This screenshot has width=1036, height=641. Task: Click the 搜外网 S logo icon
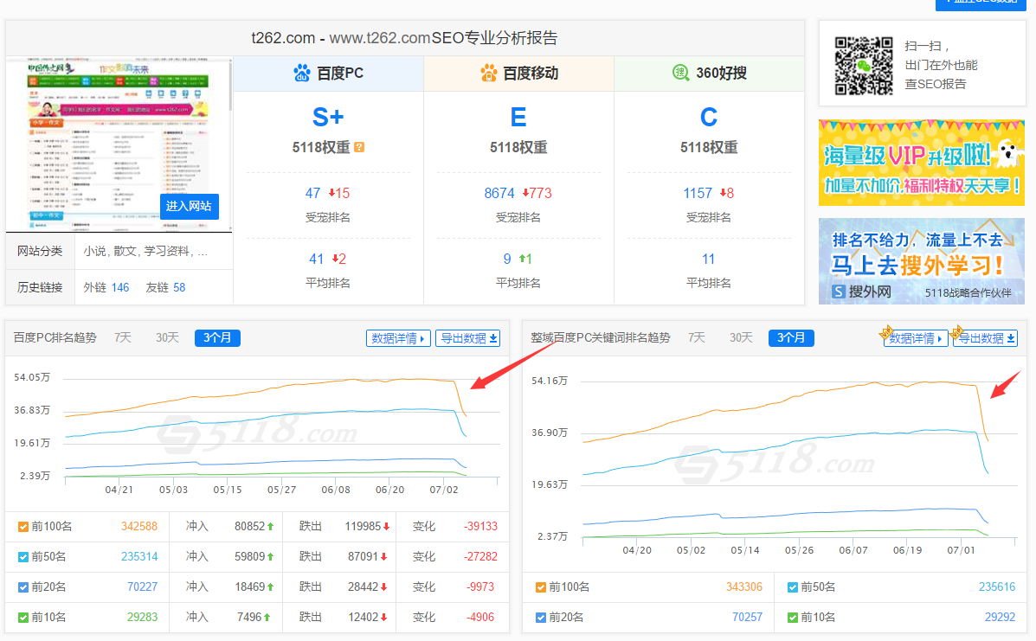(x=839, y=292)
